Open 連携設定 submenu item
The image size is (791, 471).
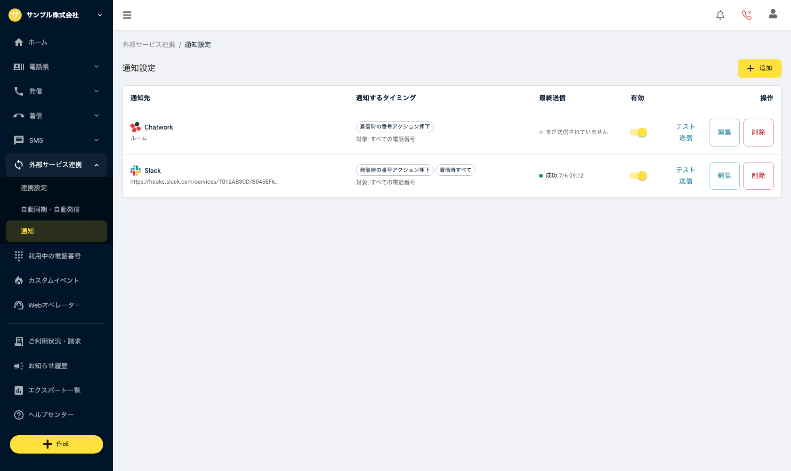(56, 188)
